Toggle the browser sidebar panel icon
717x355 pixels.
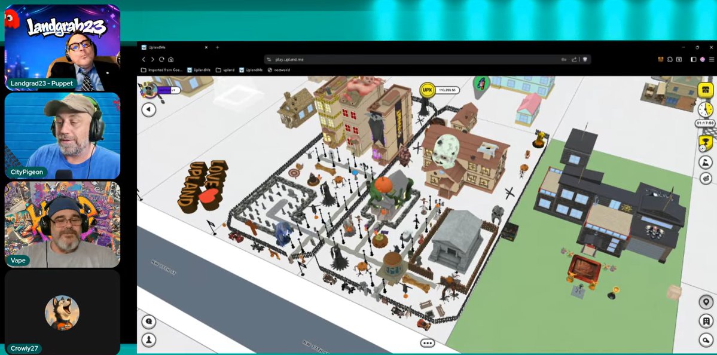[693, 59]
